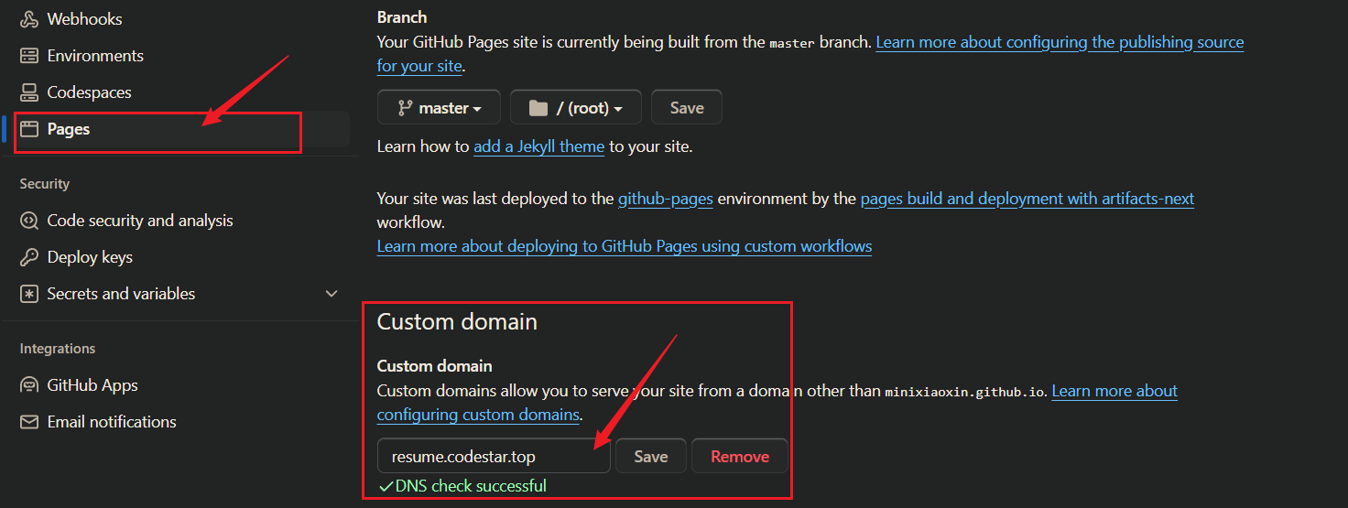Open 'Learn more about deploying to GitHub Pages' link

pos(625,246)
